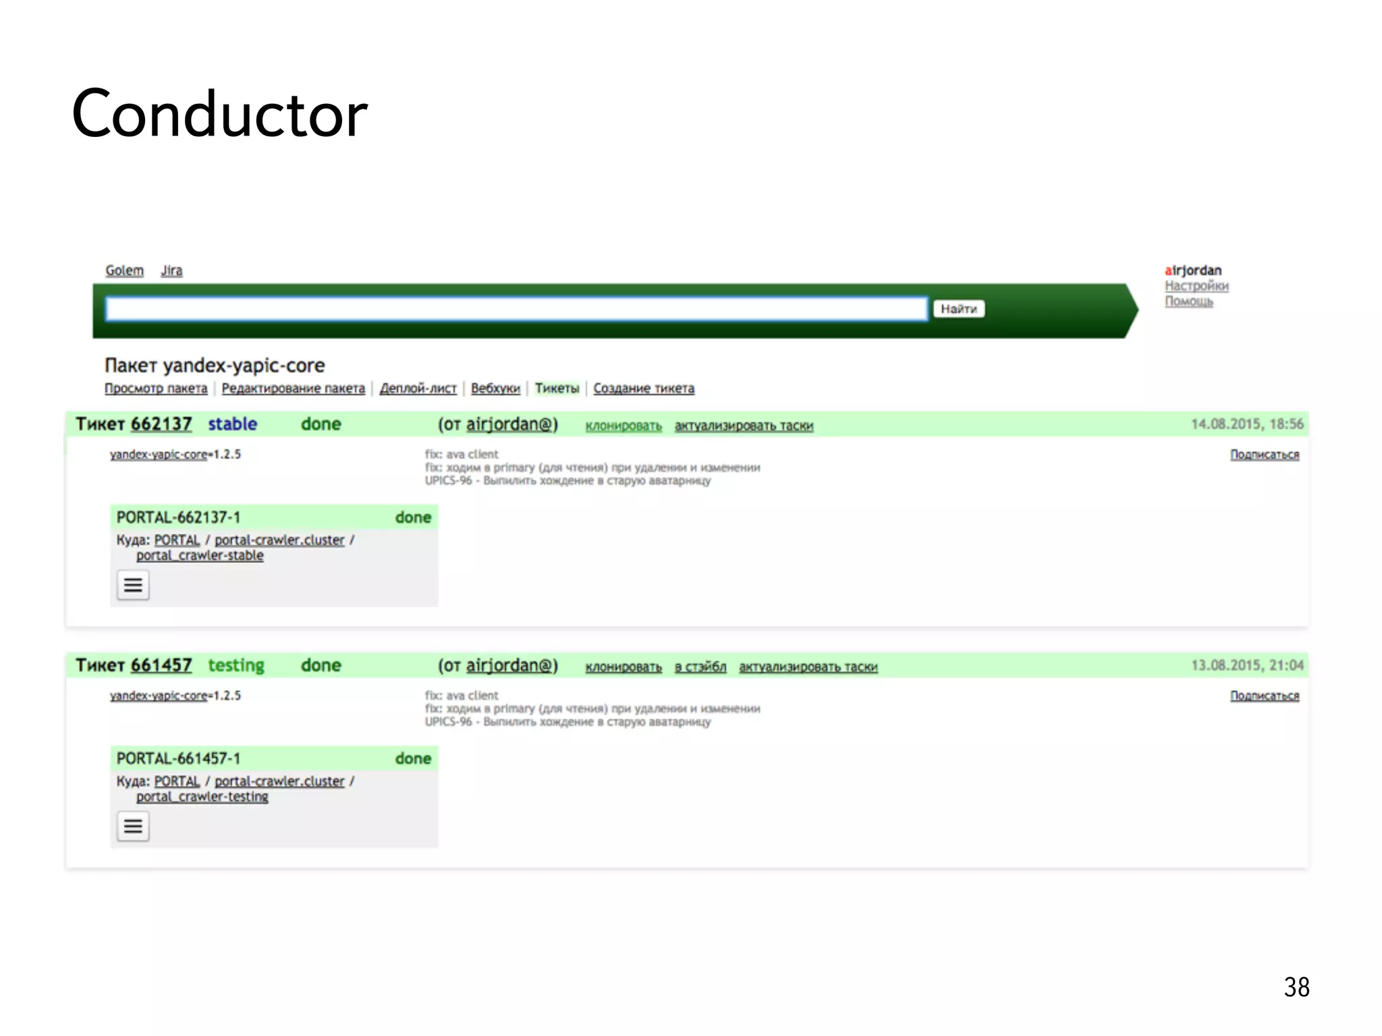1382x1036 pixels.
Task: Switch to Редактирование пакета tab
Action: [x=293, y=388]
